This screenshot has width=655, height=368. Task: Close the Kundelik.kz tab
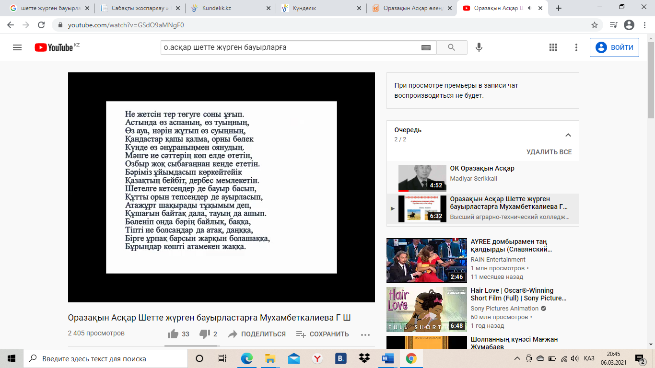tap(268, 8)
